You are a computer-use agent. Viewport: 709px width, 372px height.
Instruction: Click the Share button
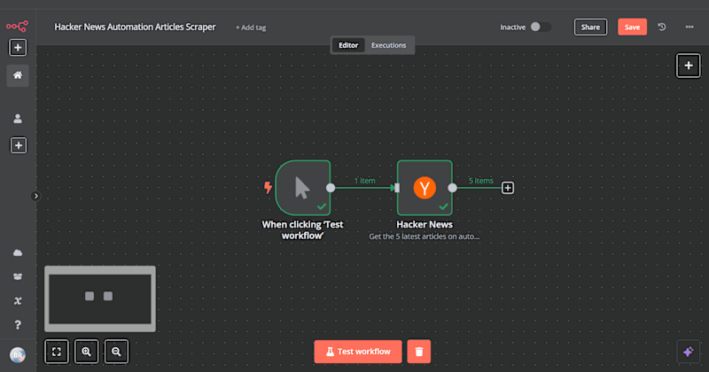[590, 27]
